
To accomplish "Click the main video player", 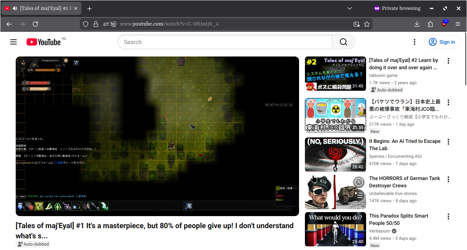I will [x=157, y=136].
